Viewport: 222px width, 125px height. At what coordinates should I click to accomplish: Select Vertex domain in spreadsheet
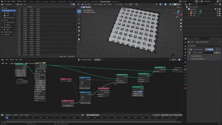click(x=9, y=11)
